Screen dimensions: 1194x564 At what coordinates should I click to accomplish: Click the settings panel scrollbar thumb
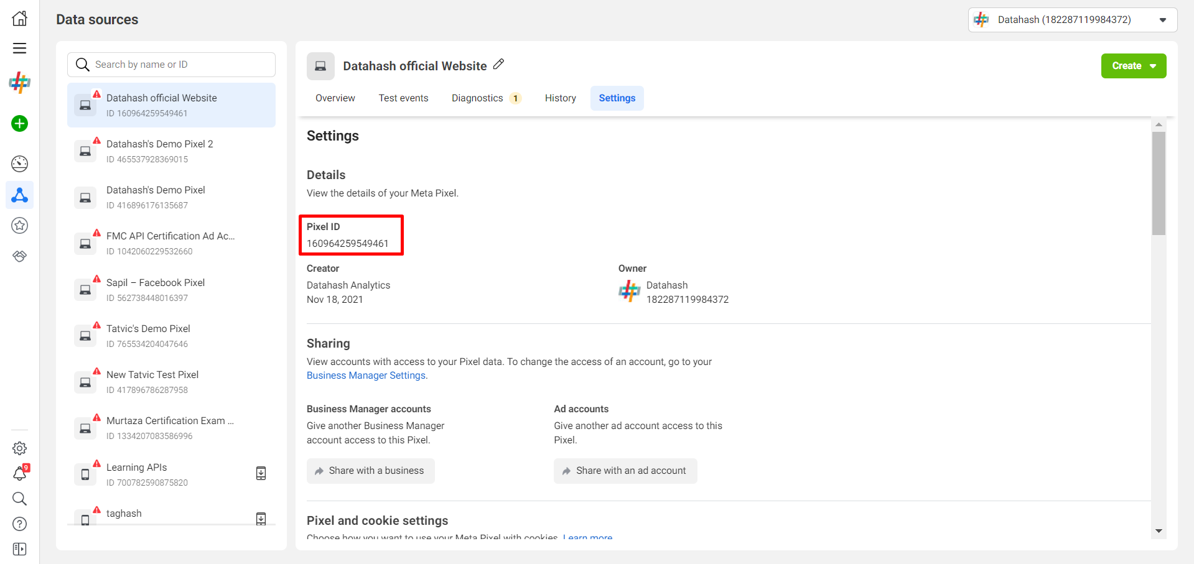tap(1159, 183)
